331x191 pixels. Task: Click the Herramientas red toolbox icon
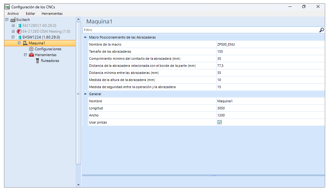click(31, 55)
